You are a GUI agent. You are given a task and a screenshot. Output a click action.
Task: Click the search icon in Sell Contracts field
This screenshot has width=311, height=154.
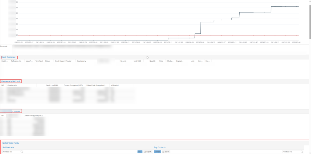tap(22, 152)
